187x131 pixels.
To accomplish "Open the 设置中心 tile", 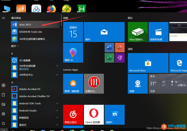I will coord(94,84).
